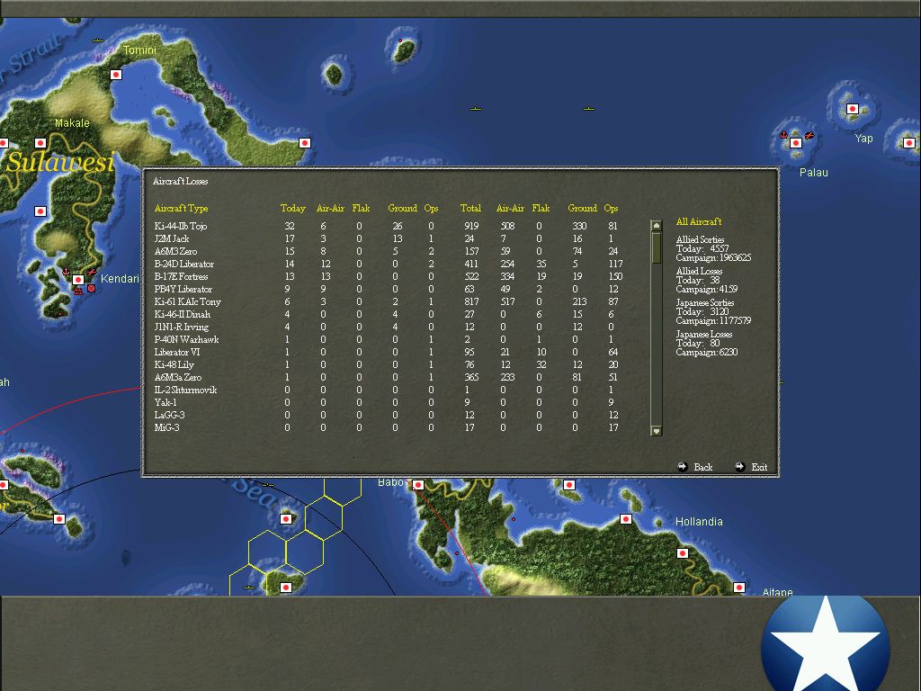Select the Japanese base flag at Babo
The image size is (921, 691).
pos(417,485)
